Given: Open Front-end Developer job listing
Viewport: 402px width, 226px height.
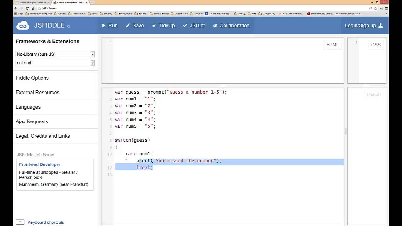Looking at the screenshot, I should point(40,164).
